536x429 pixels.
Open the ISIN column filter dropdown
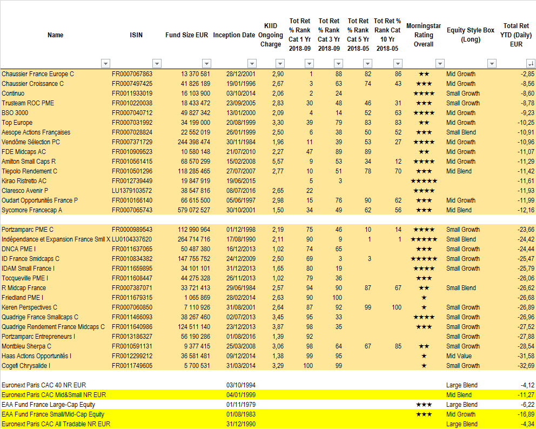point(157,63)
